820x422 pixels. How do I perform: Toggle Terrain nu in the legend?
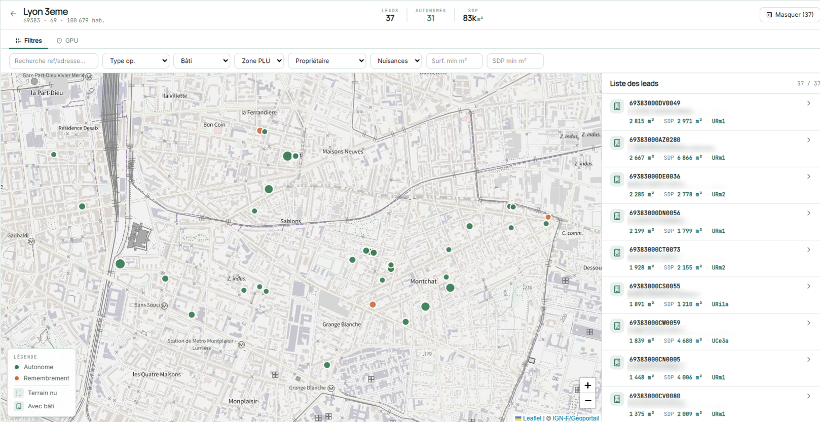coord(36,393)
